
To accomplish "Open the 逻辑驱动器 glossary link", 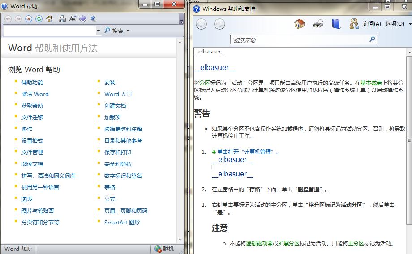I will [x=259, y=244].
